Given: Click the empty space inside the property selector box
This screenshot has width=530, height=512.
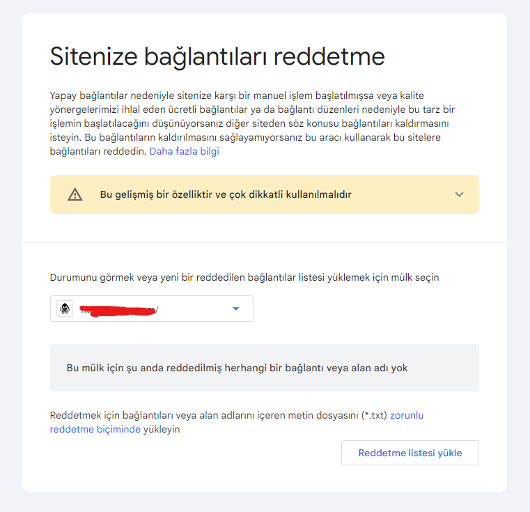Looking at the screenshot, I should 194,309.
